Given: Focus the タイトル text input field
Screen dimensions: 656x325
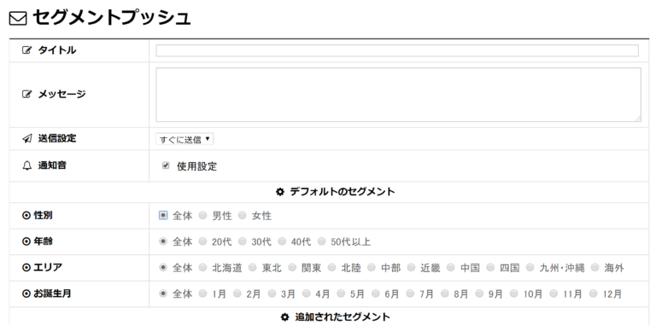Looking at the screenshot, I should 397,50.
